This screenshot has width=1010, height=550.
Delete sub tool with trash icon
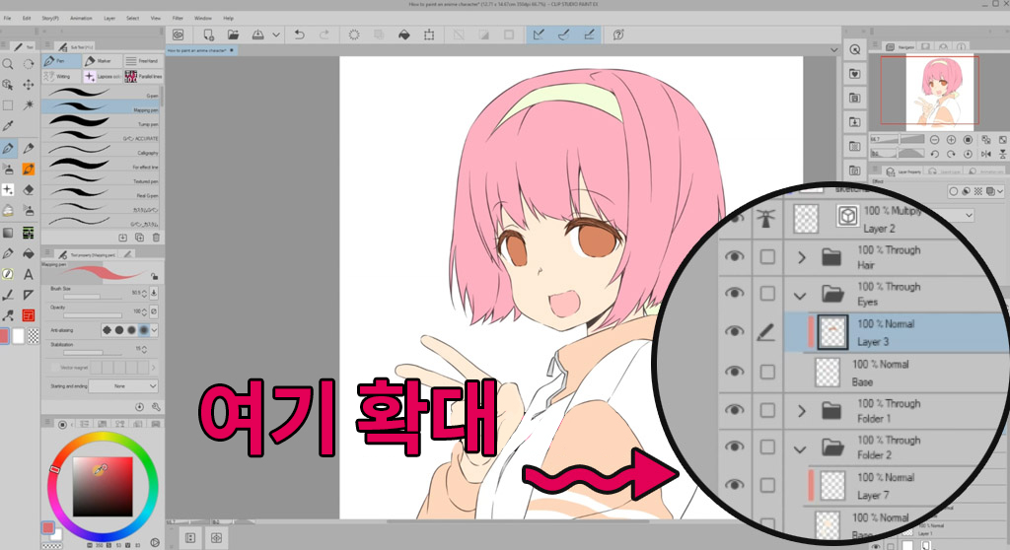click(x=156, y=238)
